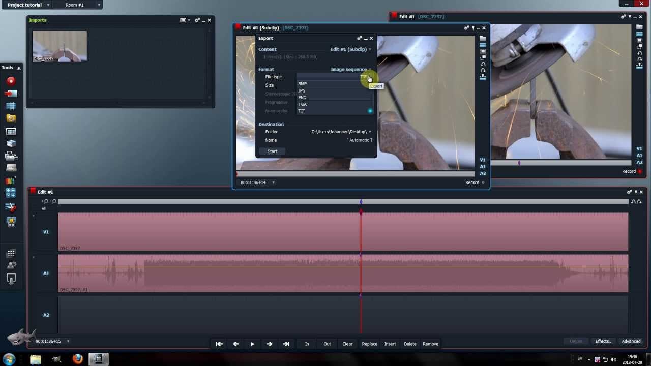The height and width of the screenshot is (366, 651).
Task: Toggle the A2 audio track selector
Action: [46, 315]
